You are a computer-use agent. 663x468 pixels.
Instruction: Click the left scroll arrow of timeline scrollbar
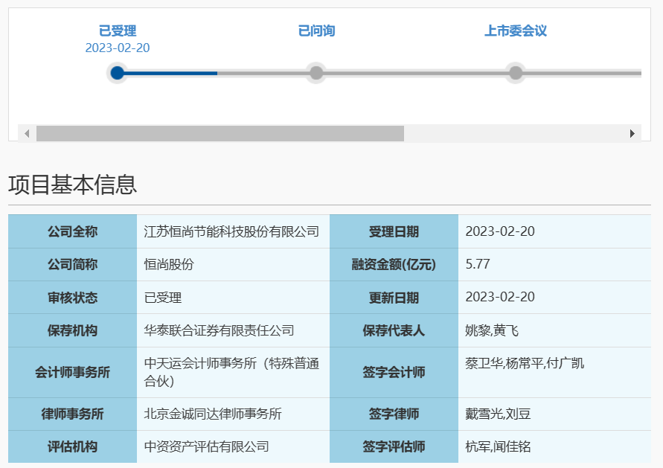click(x=27, y=134)
